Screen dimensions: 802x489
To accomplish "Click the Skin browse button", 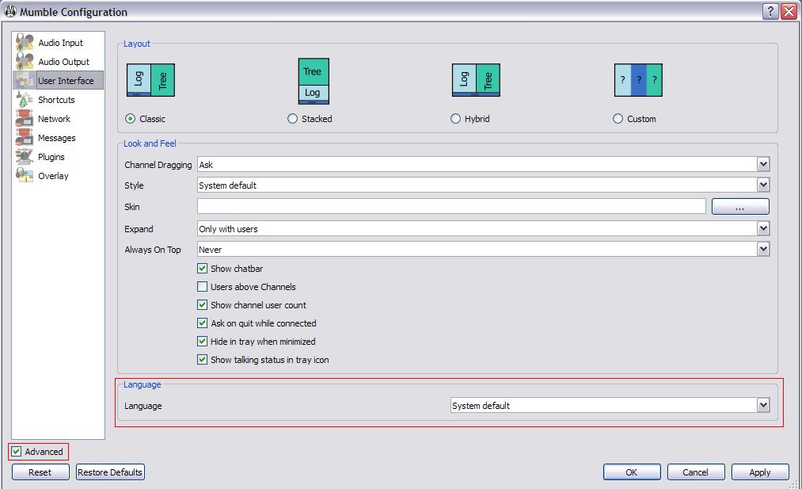I will 739,207.
